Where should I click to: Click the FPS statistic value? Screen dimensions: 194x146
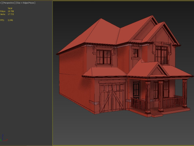(x=11, y=20)
